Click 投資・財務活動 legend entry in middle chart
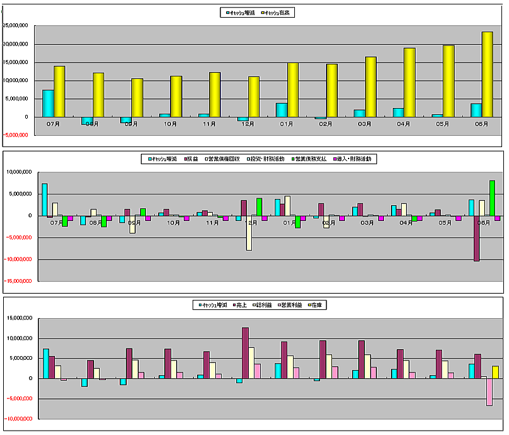 click(x=266, y=160)
